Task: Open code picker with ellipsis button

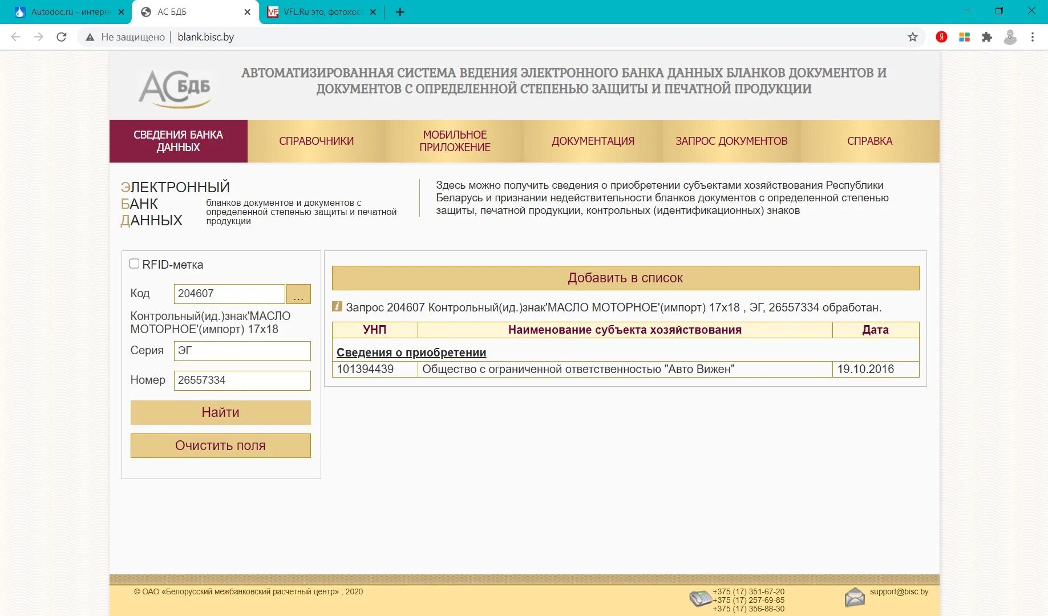Action: click(x=298, y=294)
